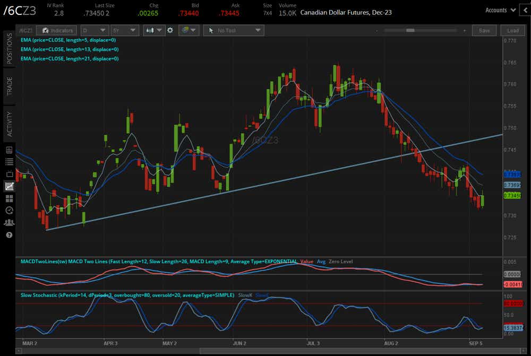Click the chart settings gear icon
Image resolution: width=531 pixels, height=356 pixels.
coord(170,30)
